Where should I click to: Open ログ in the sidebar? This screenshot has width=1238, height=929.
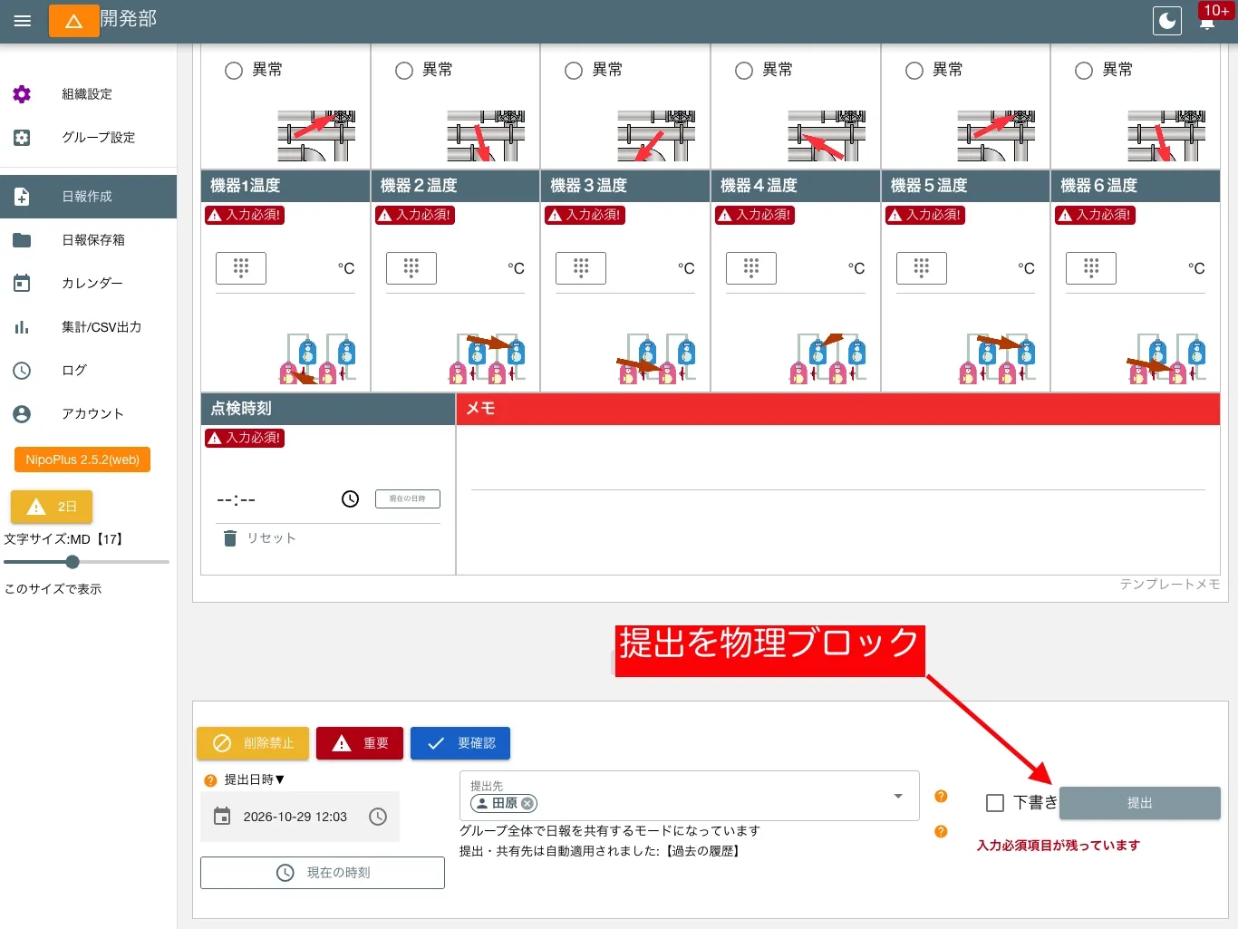88,371
